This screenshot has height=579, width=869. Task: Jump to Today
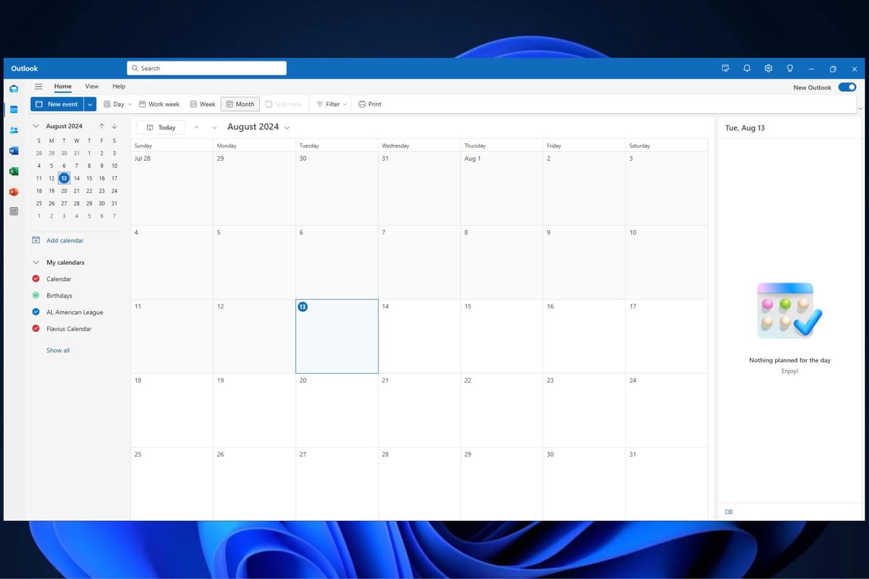[x=161, y=127]
